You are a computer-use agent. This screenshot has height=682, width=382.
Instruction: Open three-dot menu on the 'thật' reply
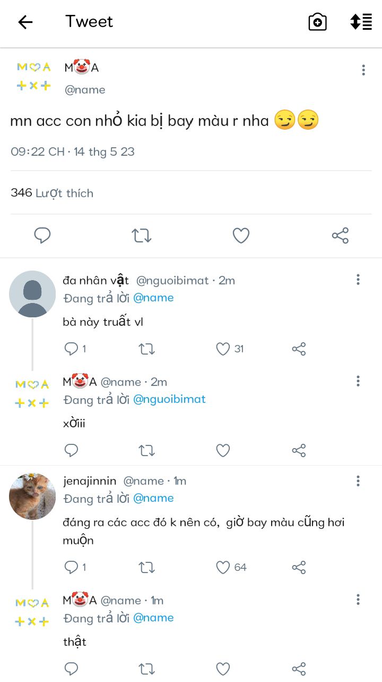pos(358,600)
